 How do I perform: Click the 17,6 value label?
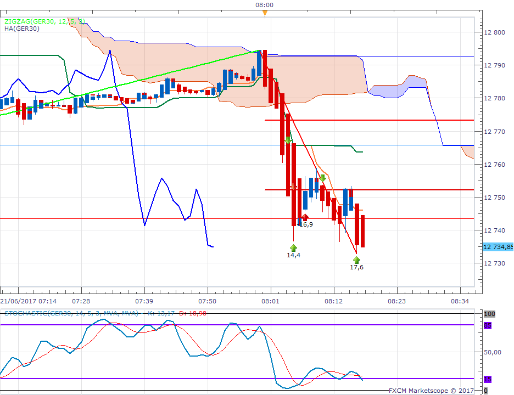(356, 267)
